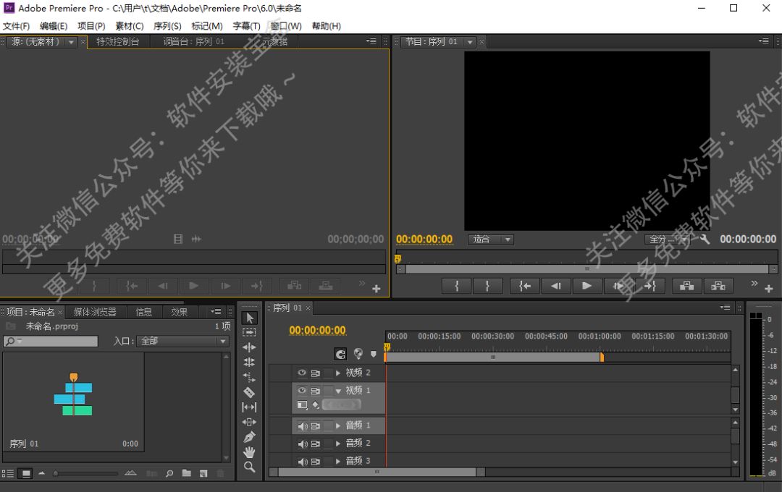Switch Project panel to icon view
782x492 pixels.
click(26, 474)
